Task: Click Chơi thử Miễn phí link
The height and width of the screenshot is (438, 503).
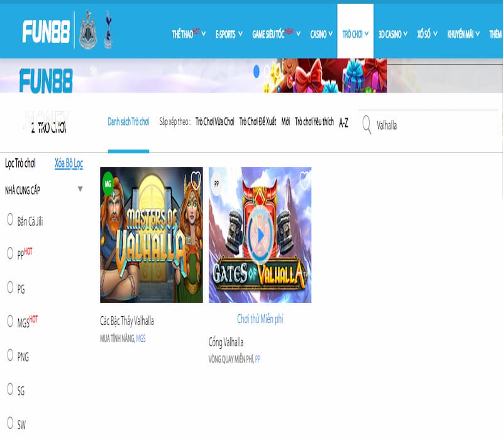Action: [260, 319]
